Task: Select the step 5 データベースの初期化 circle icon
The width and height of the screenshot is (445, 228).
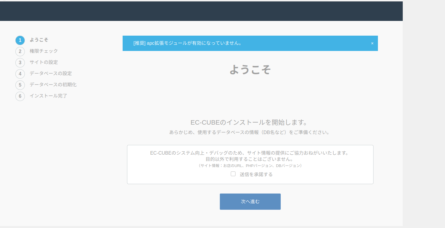Action: (x=20, y=85)
